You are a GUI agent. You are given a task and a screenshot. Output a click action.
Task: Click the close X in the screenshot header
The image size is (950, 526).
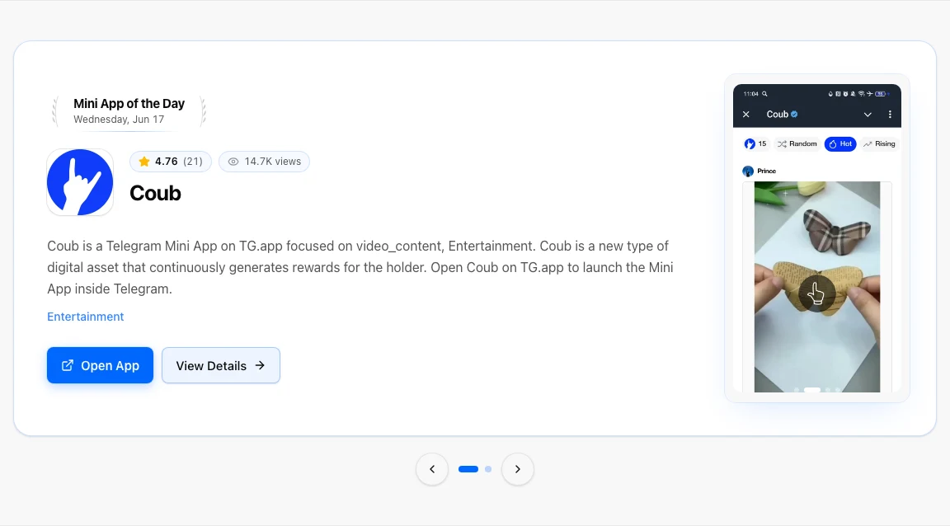(x=745, y=114)
